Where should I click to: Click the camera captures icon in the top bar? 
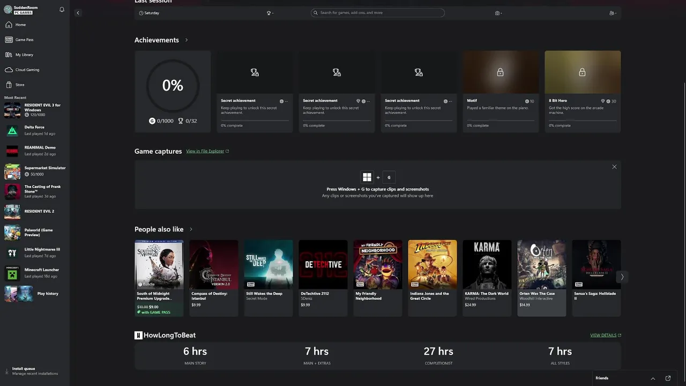tap(498, 13)
